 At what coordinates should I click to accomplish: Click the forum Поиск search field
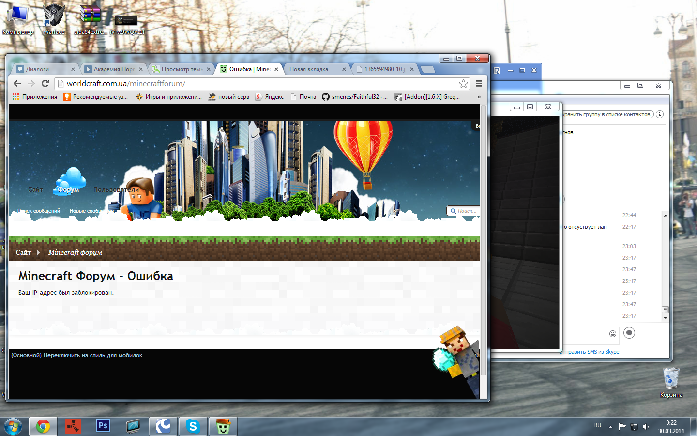[x=463, y=211]
